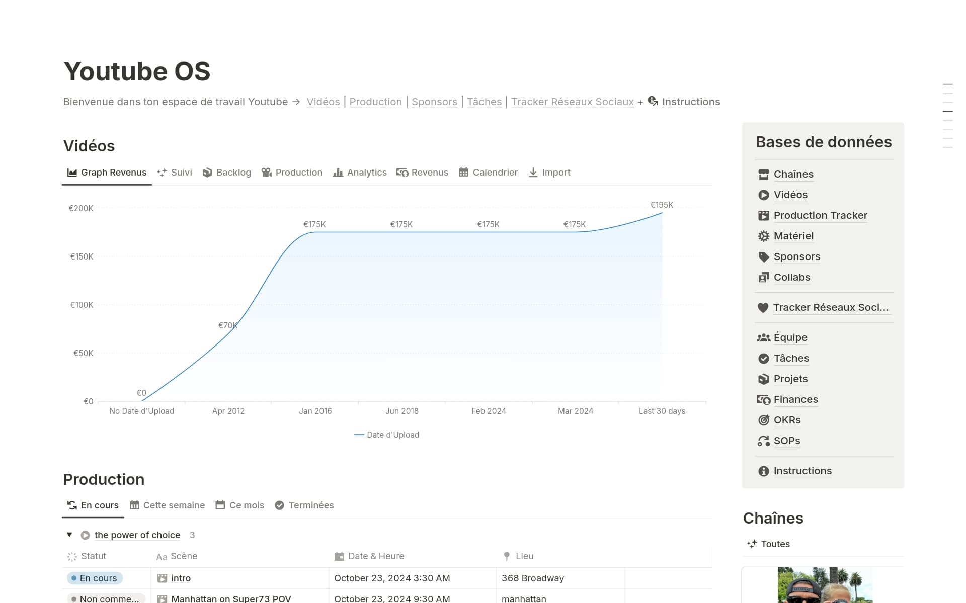The image size is (966, 603).
Task: Open the Calendrier view tab
Action: (x=488, y=173)
